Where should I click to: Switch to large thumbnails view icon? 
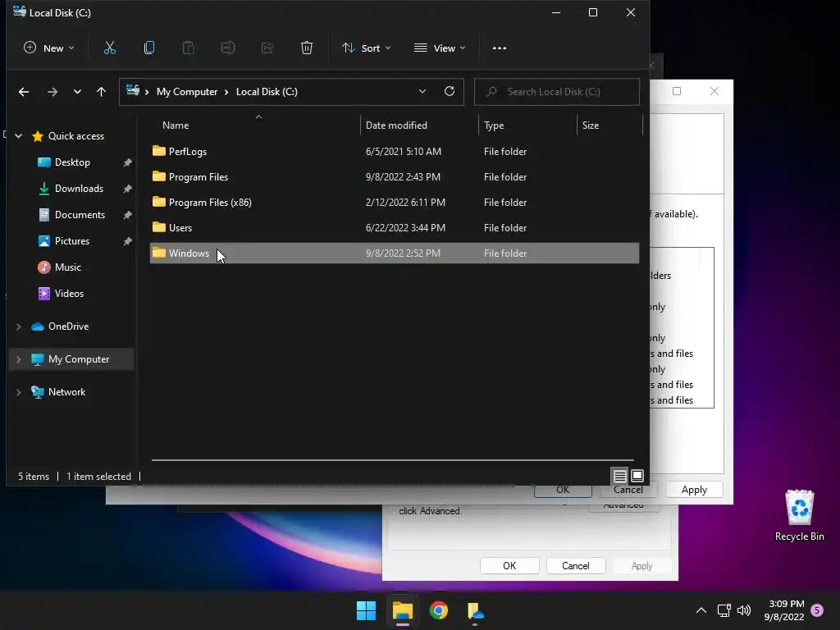point(637,476)
